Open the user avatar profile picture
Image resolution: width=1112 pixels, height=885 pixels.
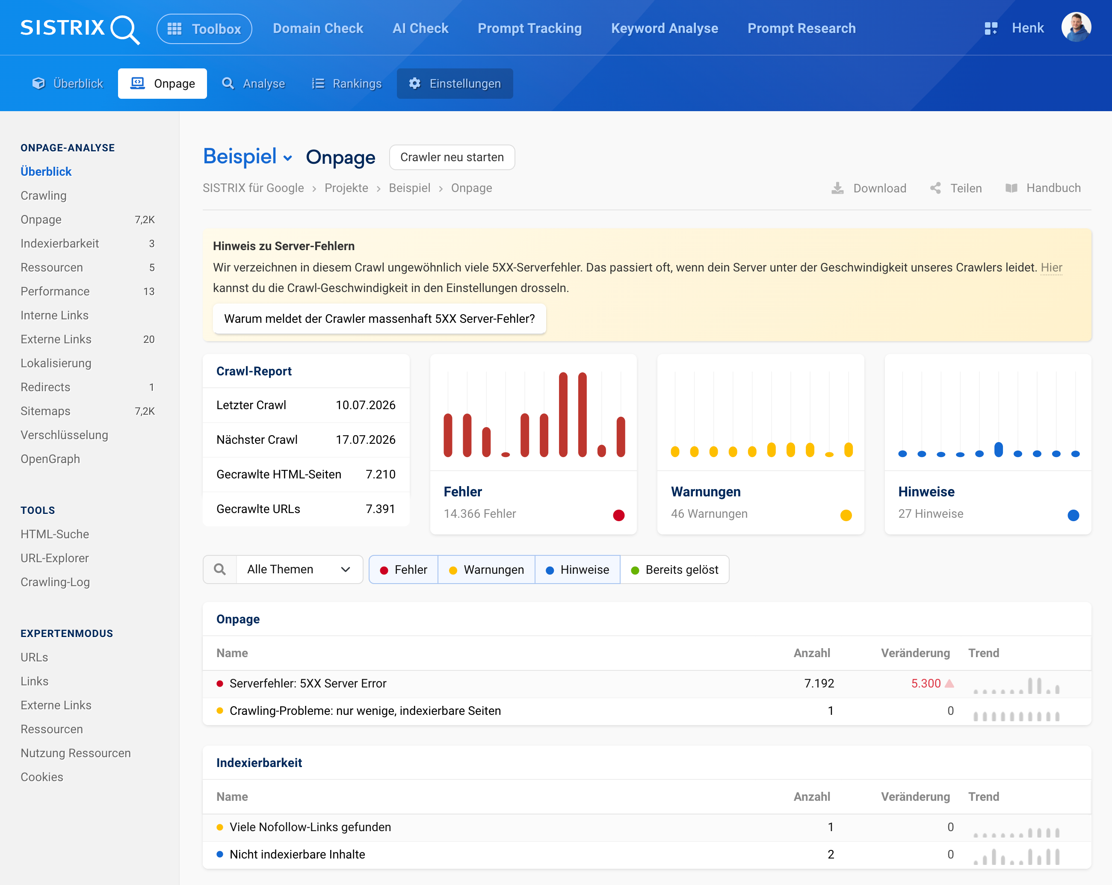click(x=1076, y=27)
